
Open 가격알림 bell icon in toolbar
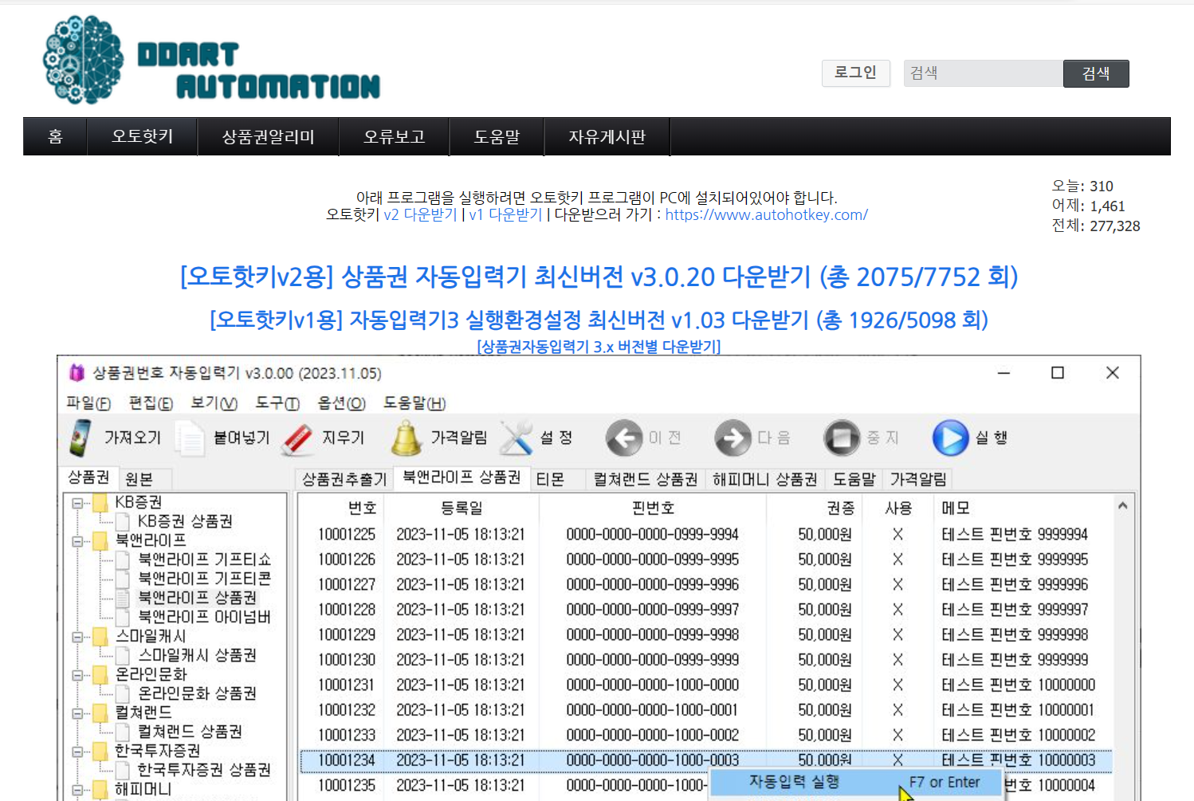click(x=407, y=438)
